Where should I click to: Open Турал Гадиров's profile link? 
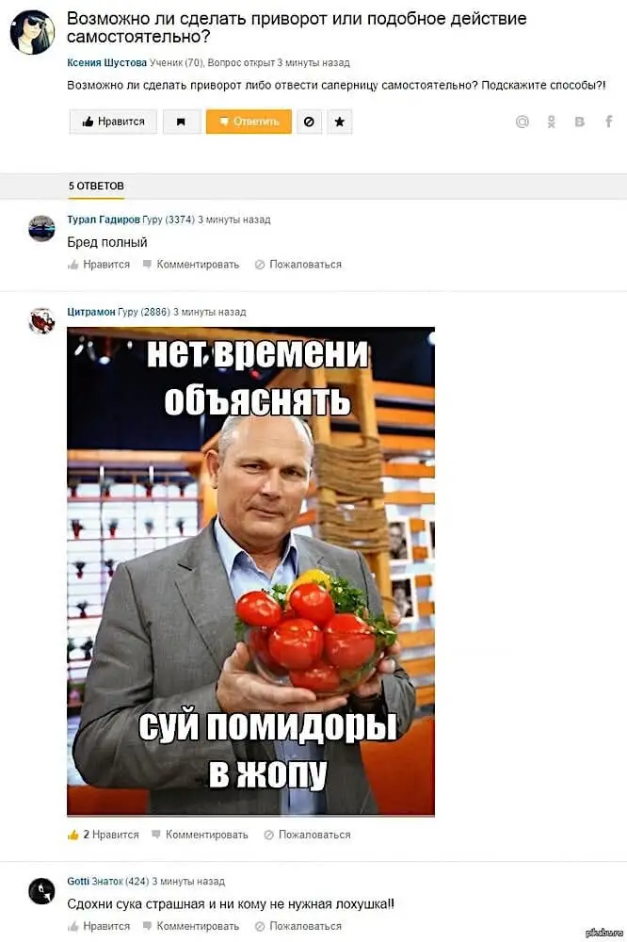point(104,219)
